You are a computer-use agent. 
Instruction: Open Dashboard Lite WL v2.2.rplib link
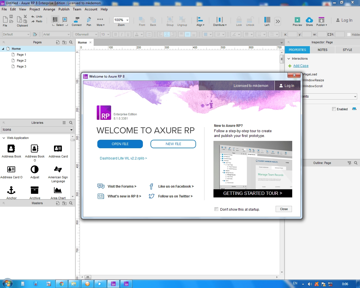click(x=123, y=158)
